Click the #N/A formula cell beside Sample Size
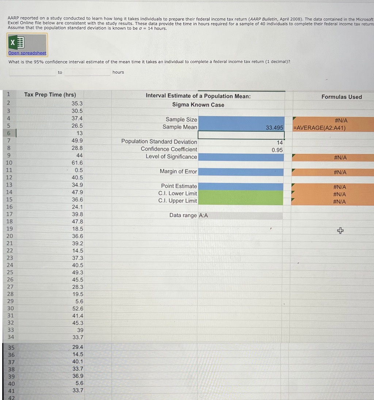The image size is (374, 400). tap(333, 120)
